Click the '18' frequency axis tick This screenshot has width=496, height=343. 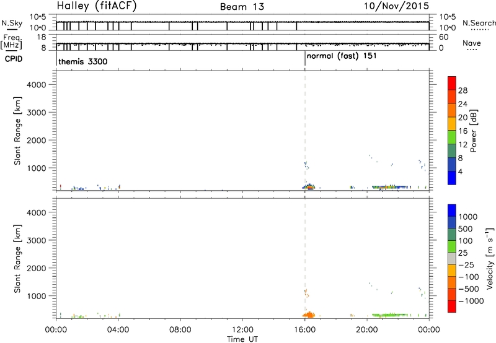(x=42, y=37)
